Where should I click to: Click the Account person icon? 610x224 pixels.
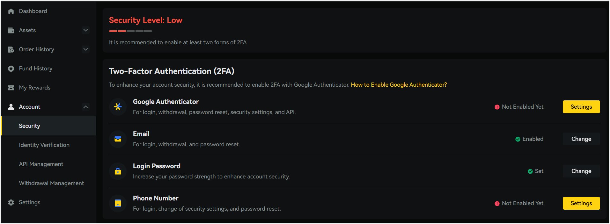pos(11,106)
